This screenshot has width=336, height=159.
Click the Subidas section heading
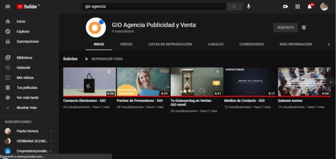tap(70, 59)
